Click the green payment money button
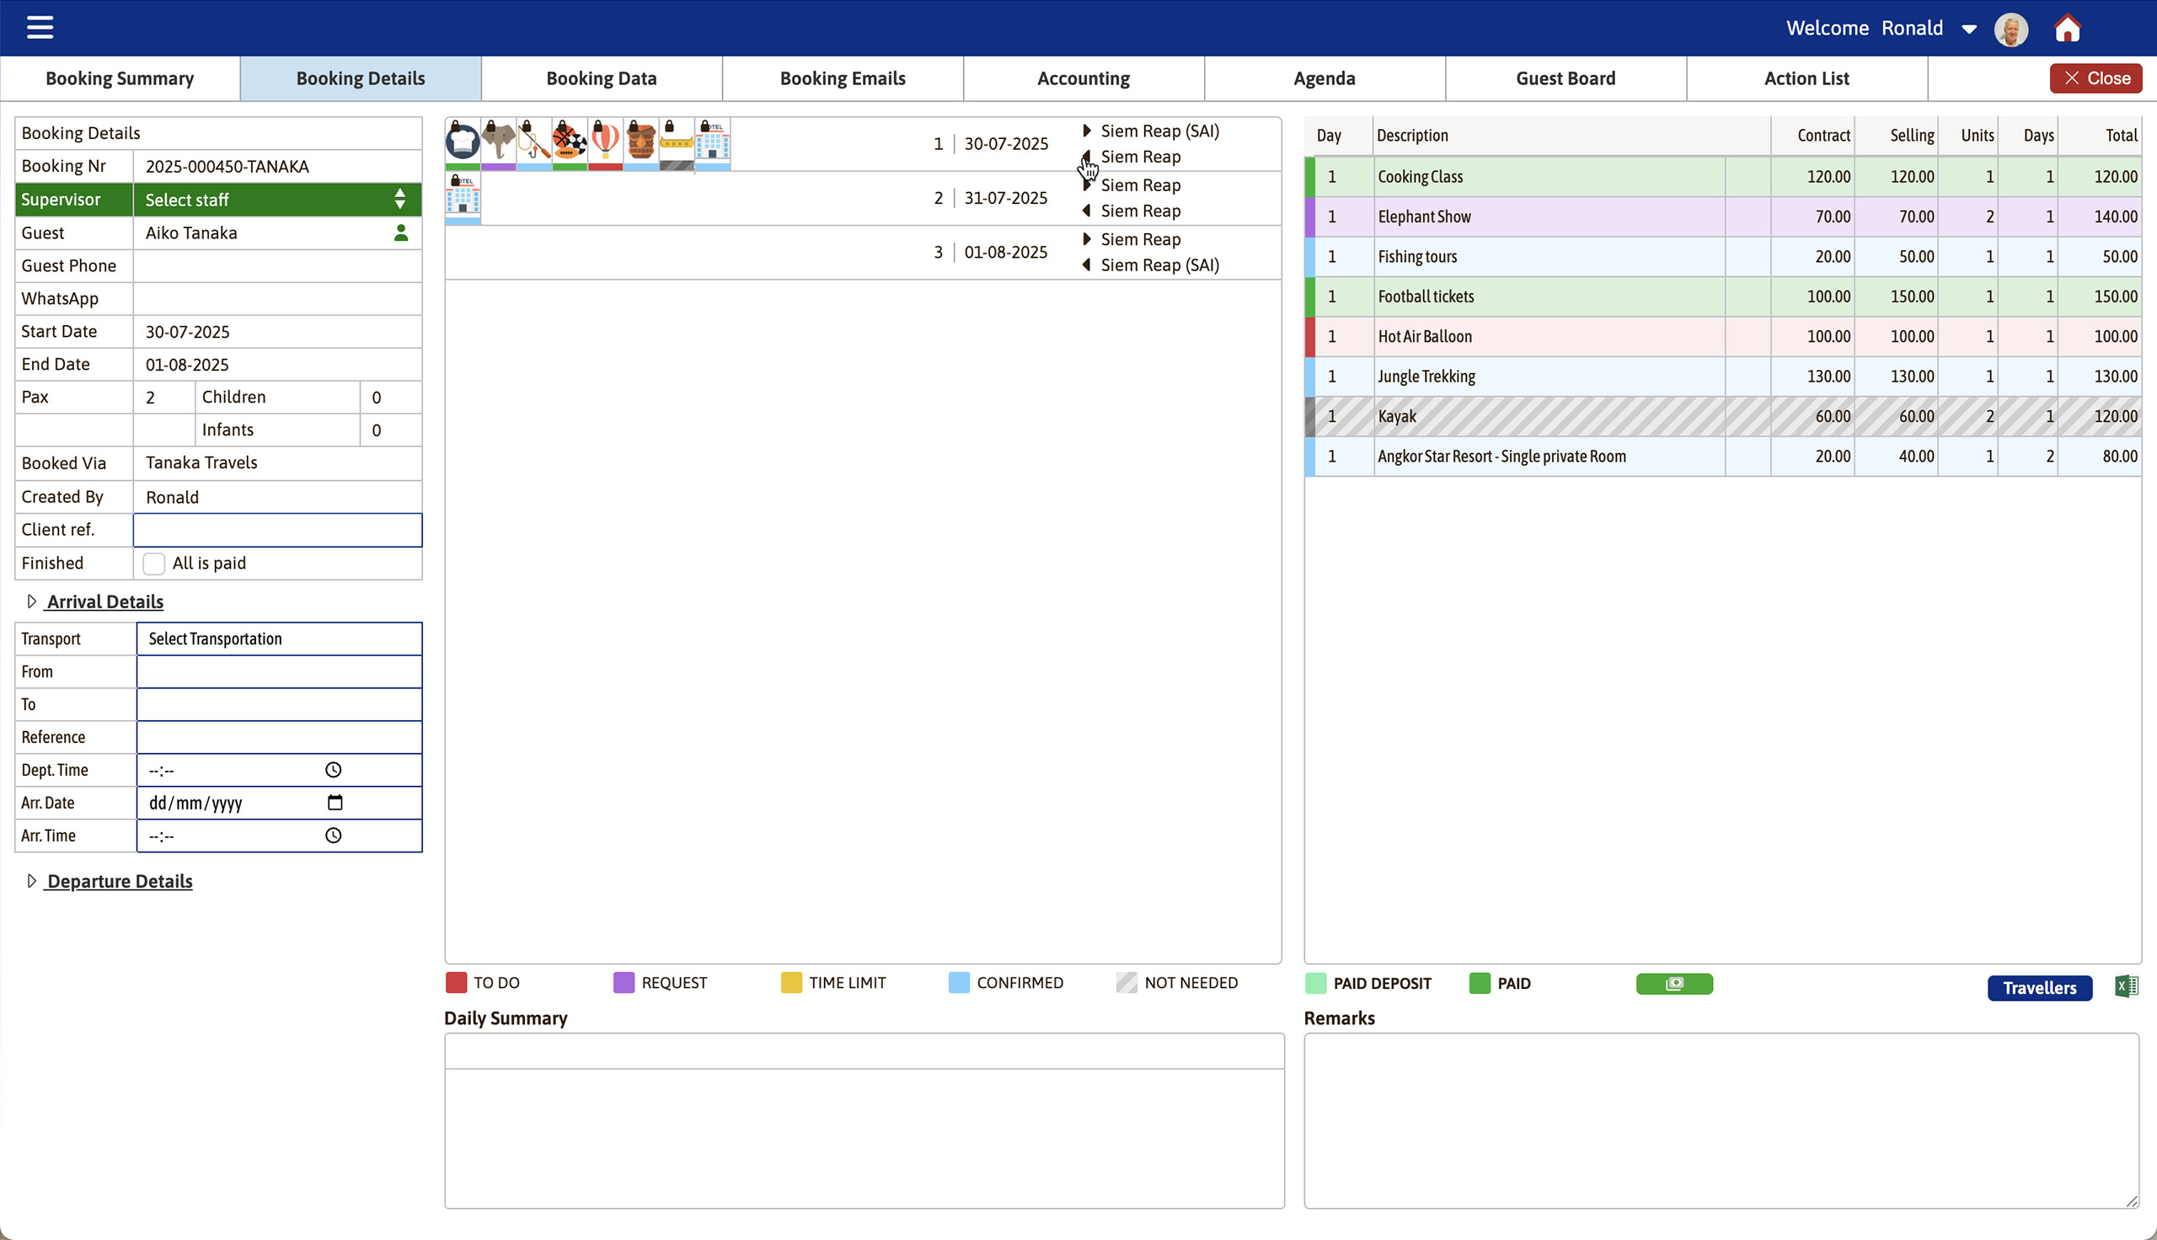This screenshot has height=1240, width=2157. [x=1674, y=984]
